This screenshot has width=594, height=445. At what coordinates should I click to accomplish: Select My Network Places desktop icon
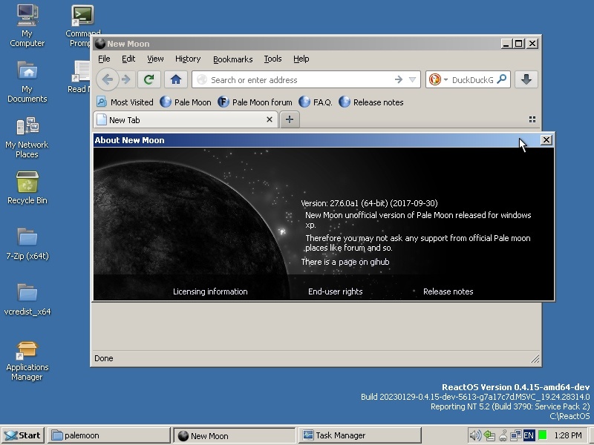click(x=27, y=138)
